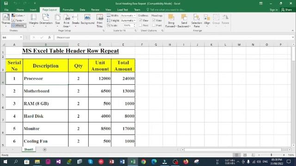Open Print Titles settings

click(x=99, y=21)
